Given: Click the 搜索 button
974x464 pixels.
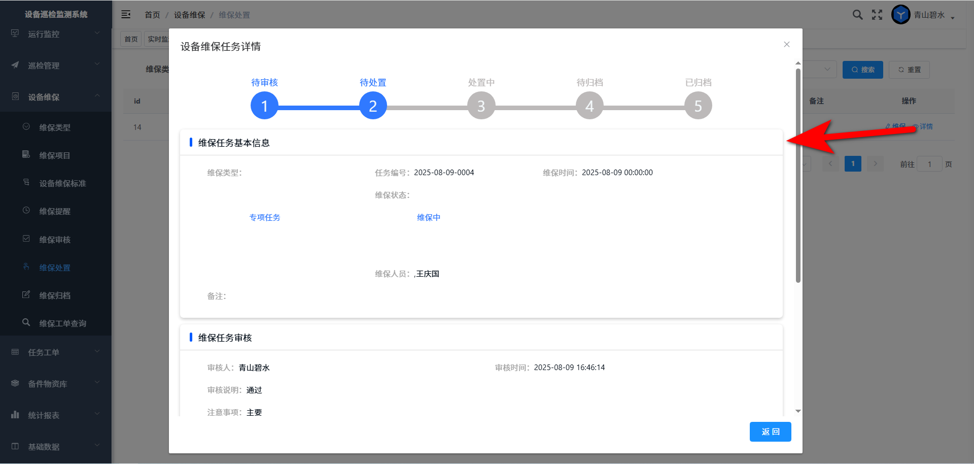Looking at the screenshot, I should pos(862,70).
